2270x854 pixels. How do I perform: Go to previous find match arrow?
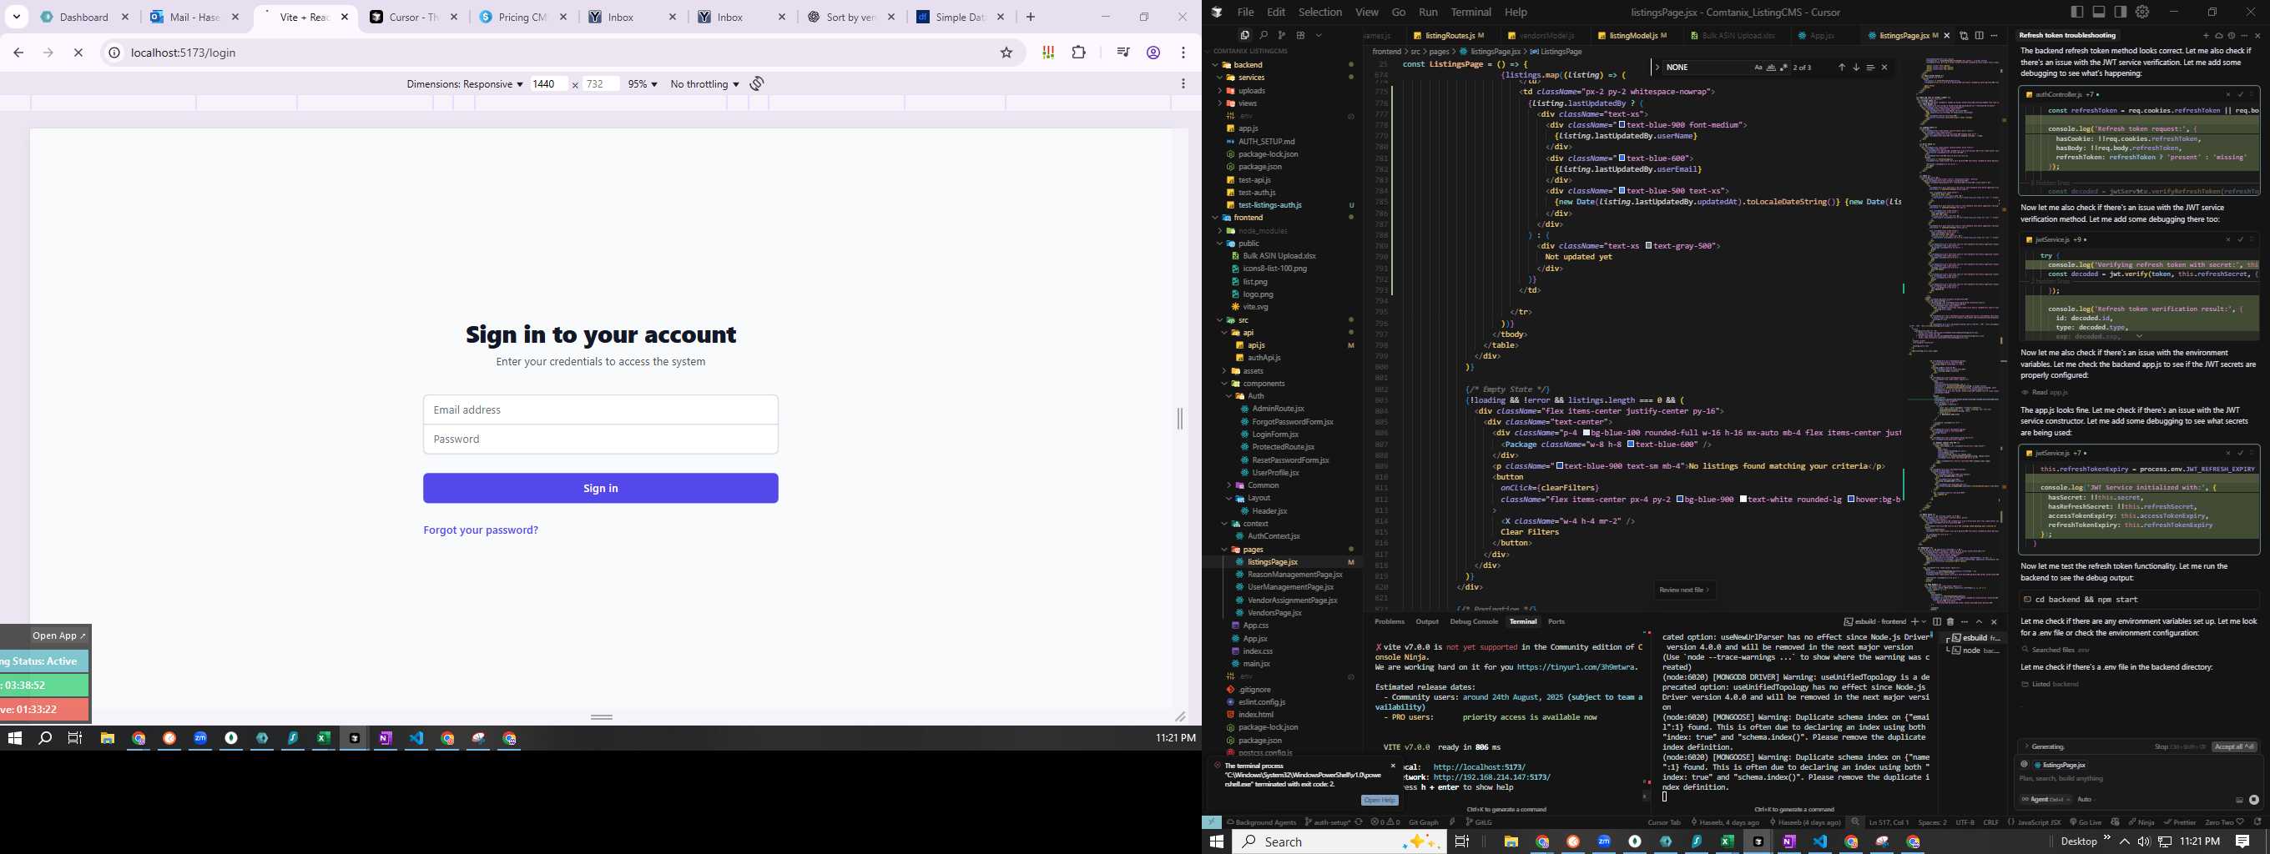[x=1842, y=68]
